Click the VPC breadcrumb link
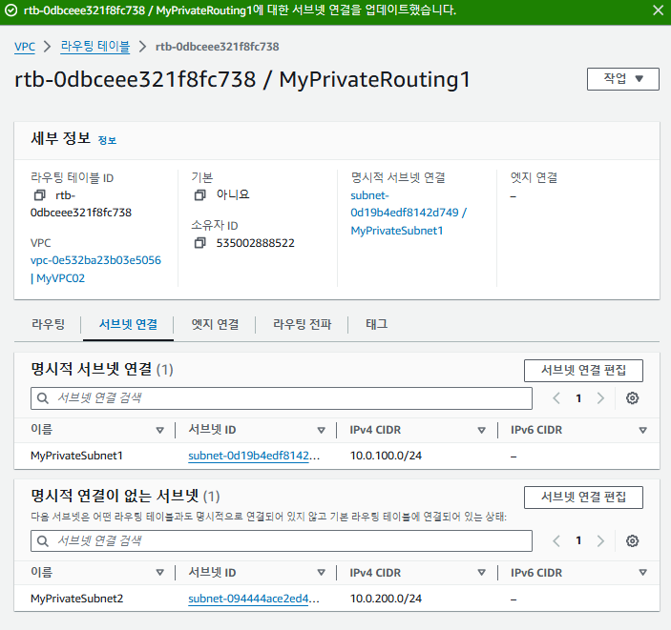Screen dimensions: 671x630 25,47
